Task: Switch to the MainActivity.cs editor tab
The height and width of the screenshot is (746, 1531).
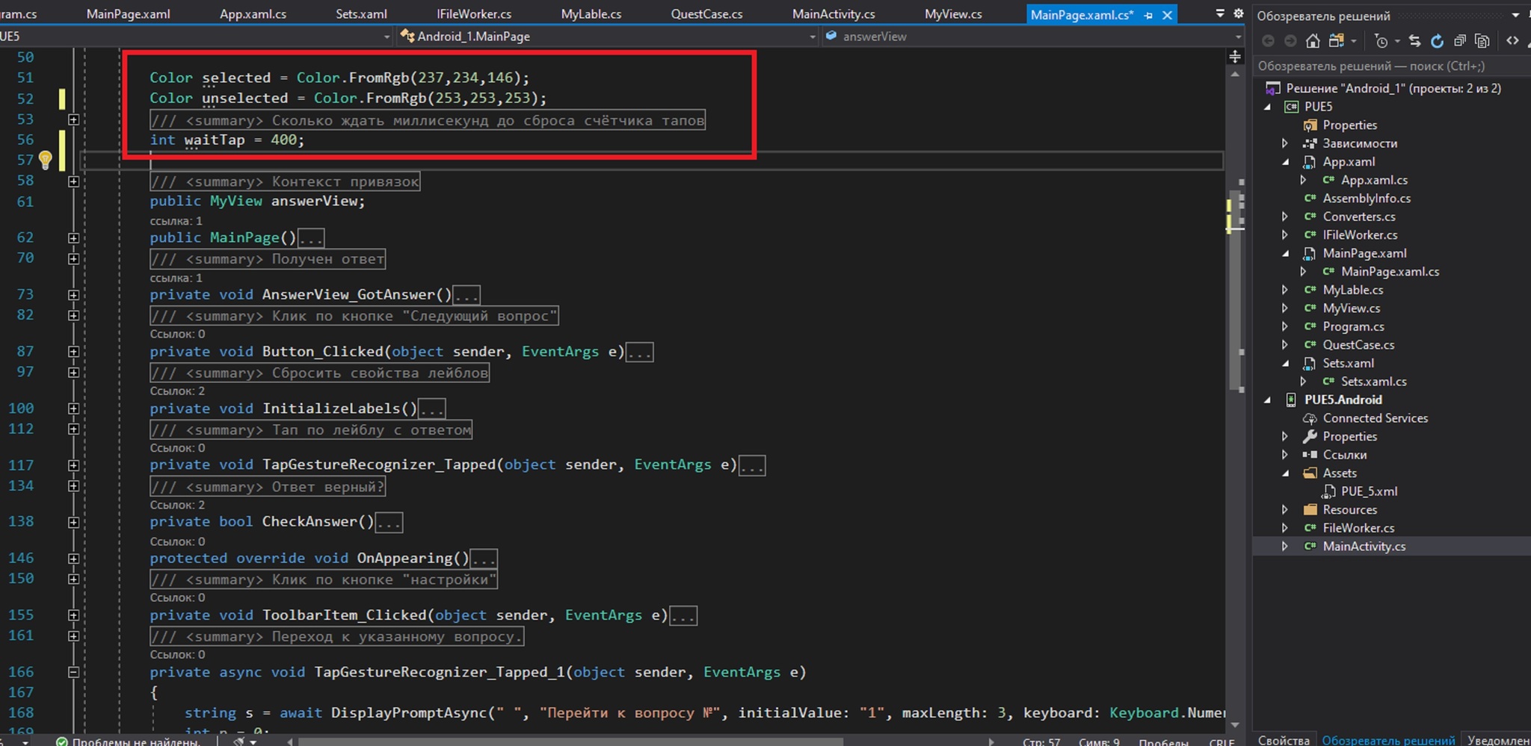Action: click(x=834, y=14)
